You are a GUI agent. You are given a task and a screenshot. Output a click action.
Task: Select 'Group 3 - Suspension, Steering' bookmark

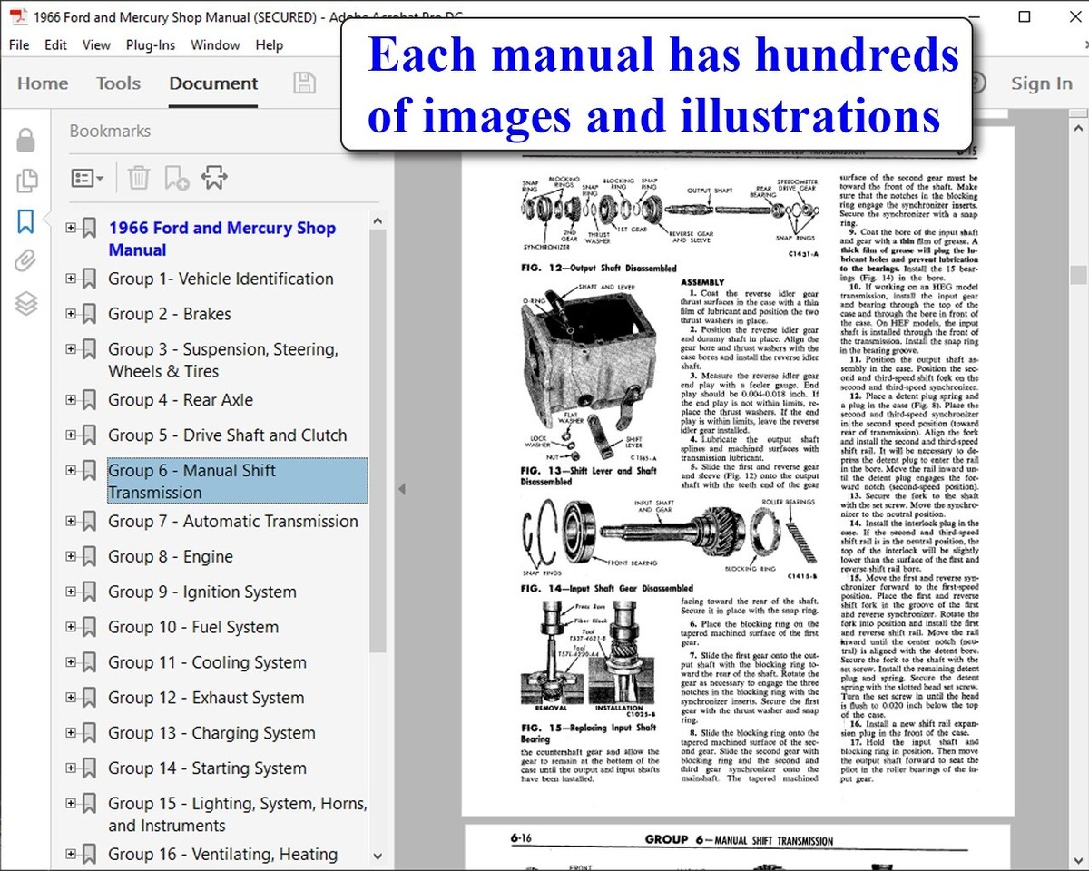point(222,360)
